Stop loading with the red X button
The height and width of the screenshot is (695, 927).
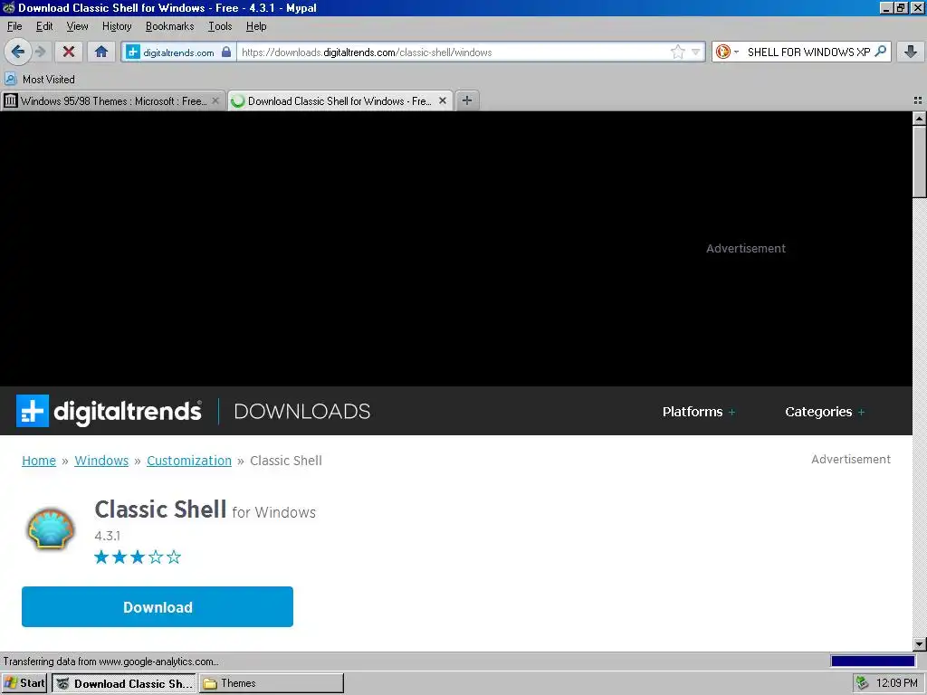click(69, 52)
